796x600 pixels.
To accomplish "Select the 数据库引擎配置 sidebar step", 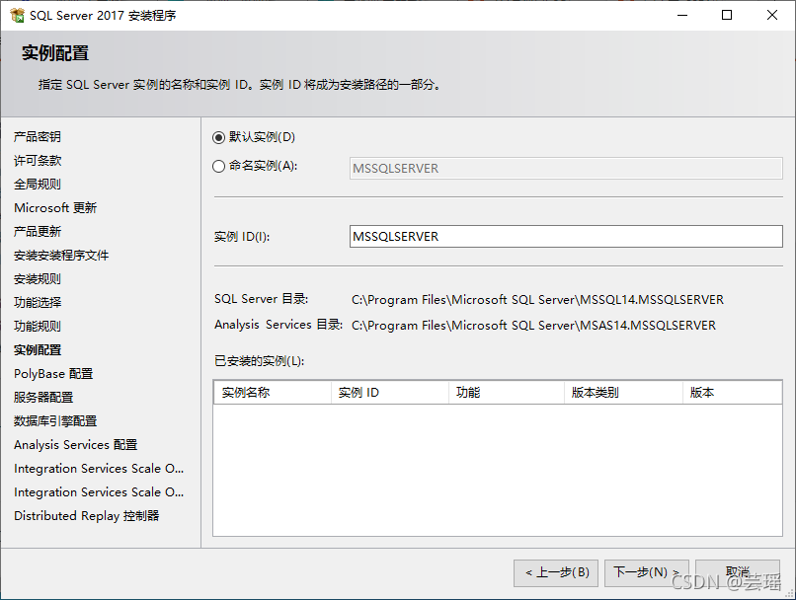I will (x=55, y=421).
